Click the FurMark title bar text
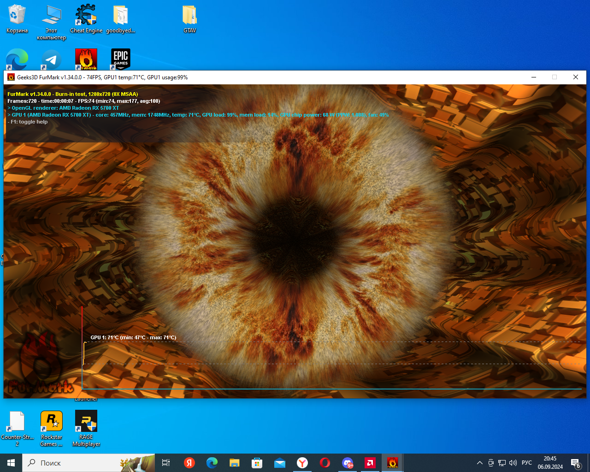Viewport: 590px width, 472px height. (102, 77)
